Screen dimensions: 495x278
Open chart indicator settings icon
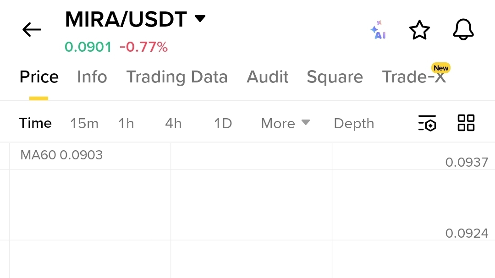click(x=427, y=123)
